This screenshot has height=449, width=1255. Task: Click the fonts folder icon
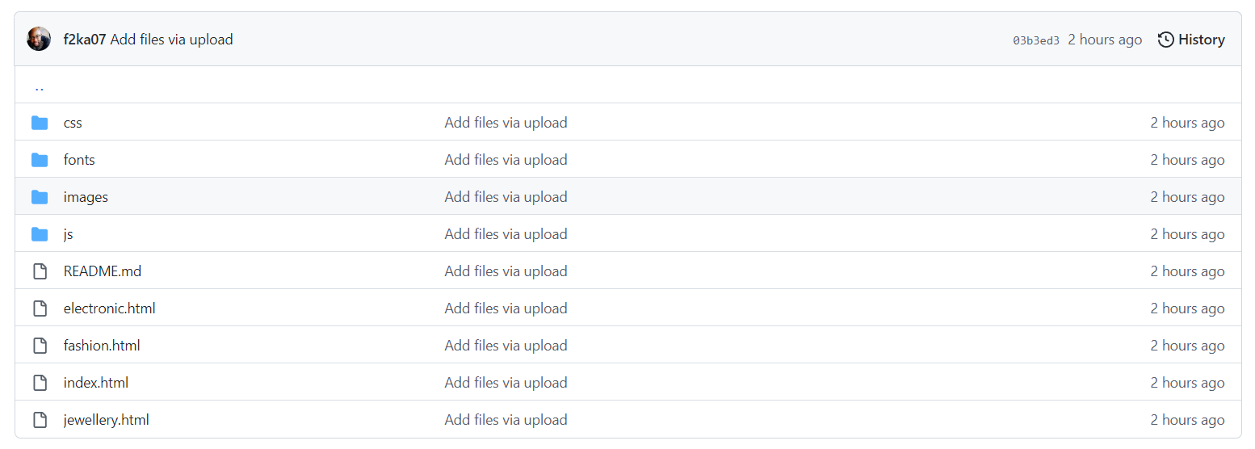[x=40, y=160]
